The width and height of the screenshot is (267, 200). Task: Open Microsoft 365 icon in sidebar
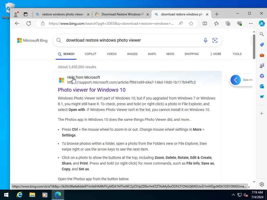pos(262,76)
